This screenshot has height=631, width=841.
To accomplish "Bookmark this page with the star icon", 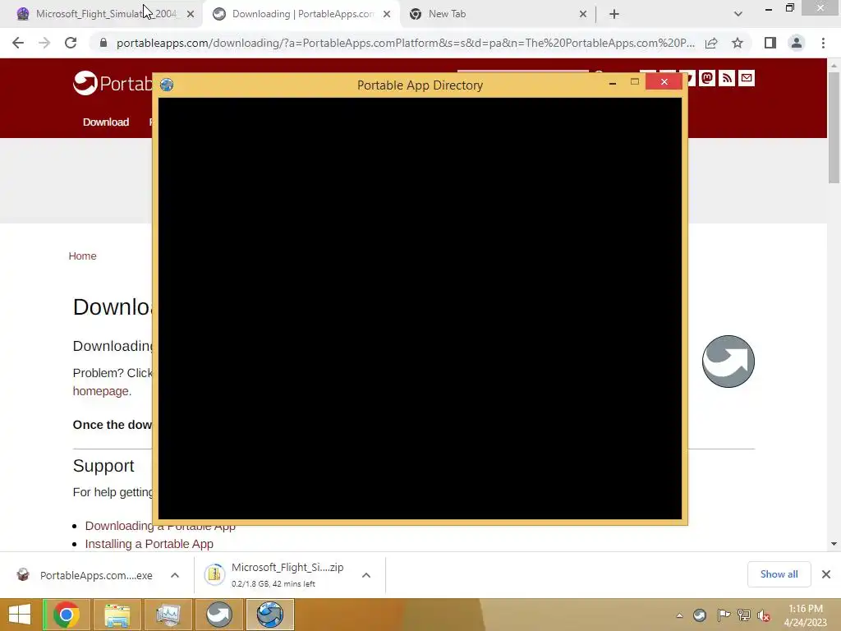I will point(738,43).
